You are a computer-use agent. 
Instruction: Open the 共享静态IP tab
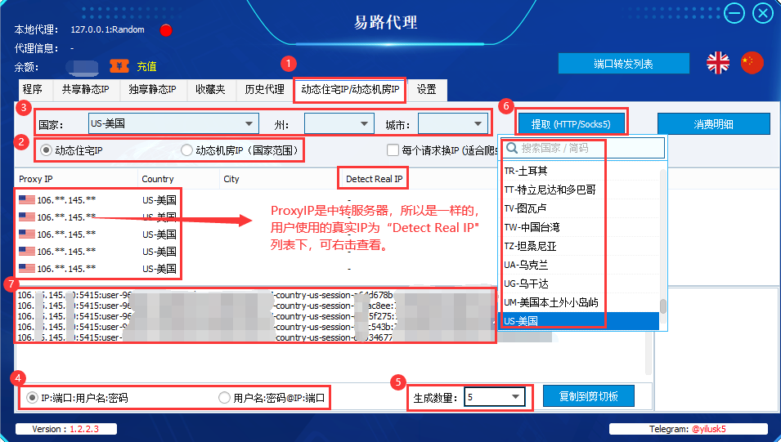coord(85,90)
